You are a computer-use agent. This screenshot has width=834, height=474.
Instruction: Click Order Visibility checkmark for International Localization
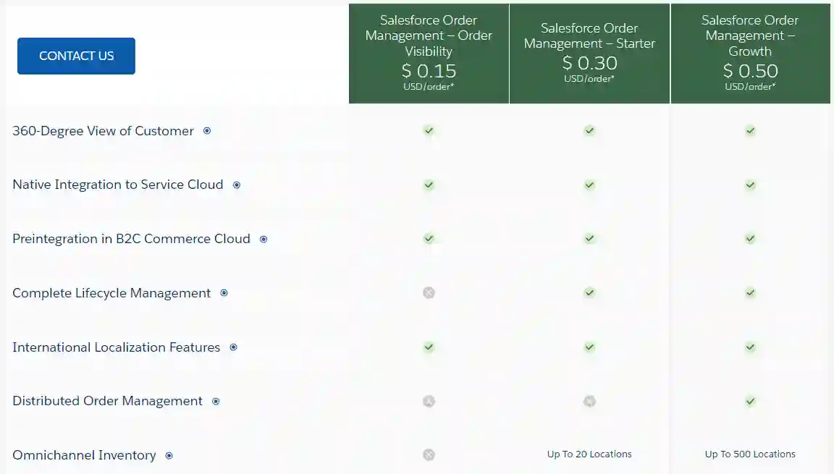[x=429, y=347]
